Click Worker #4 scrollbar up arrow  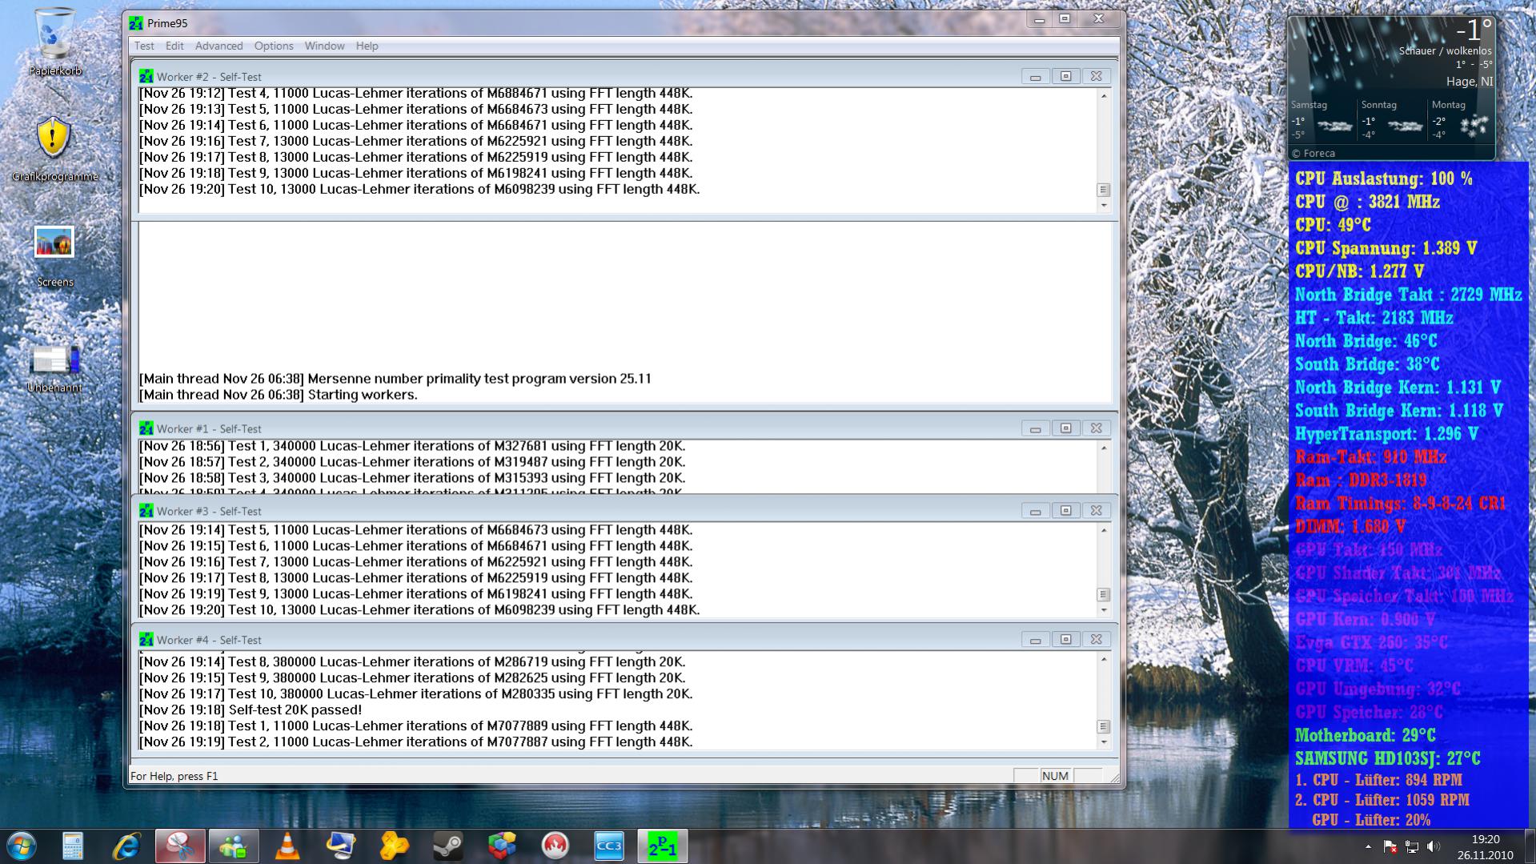coord(1104,659)
